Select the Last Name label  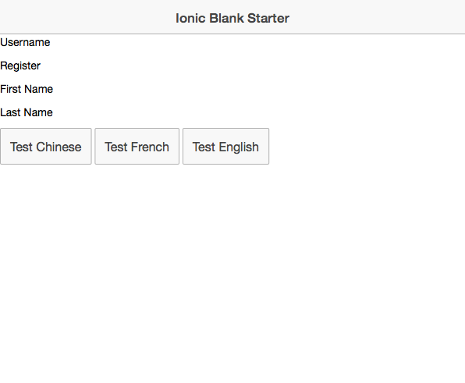pos(27,112)
